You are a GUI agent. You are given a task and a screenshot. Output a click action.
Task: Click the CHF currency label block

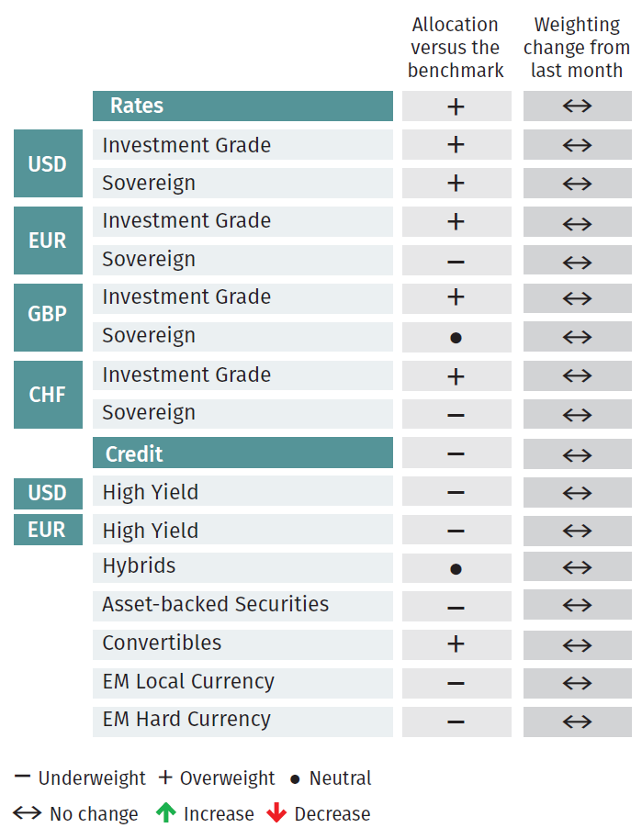(x=48, y=395)
